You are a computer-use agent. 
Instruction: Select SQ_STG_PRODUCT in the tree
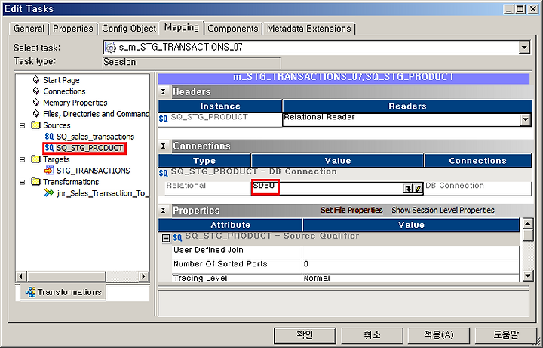(x=89, y=149)
